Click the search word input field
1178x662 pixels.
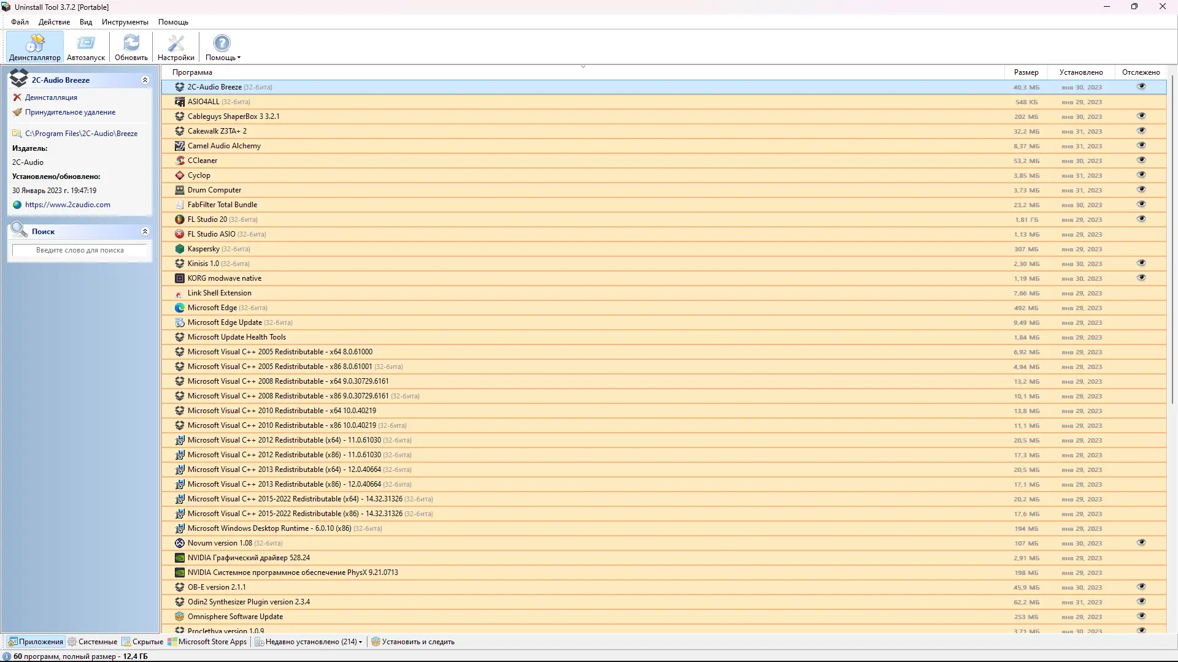80,250
